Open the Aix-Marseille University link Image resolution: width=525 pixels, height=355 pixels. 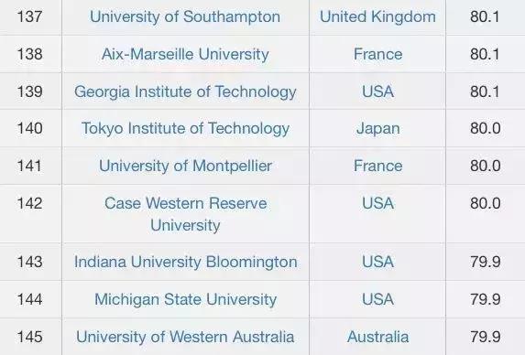(x=185, y=54)
